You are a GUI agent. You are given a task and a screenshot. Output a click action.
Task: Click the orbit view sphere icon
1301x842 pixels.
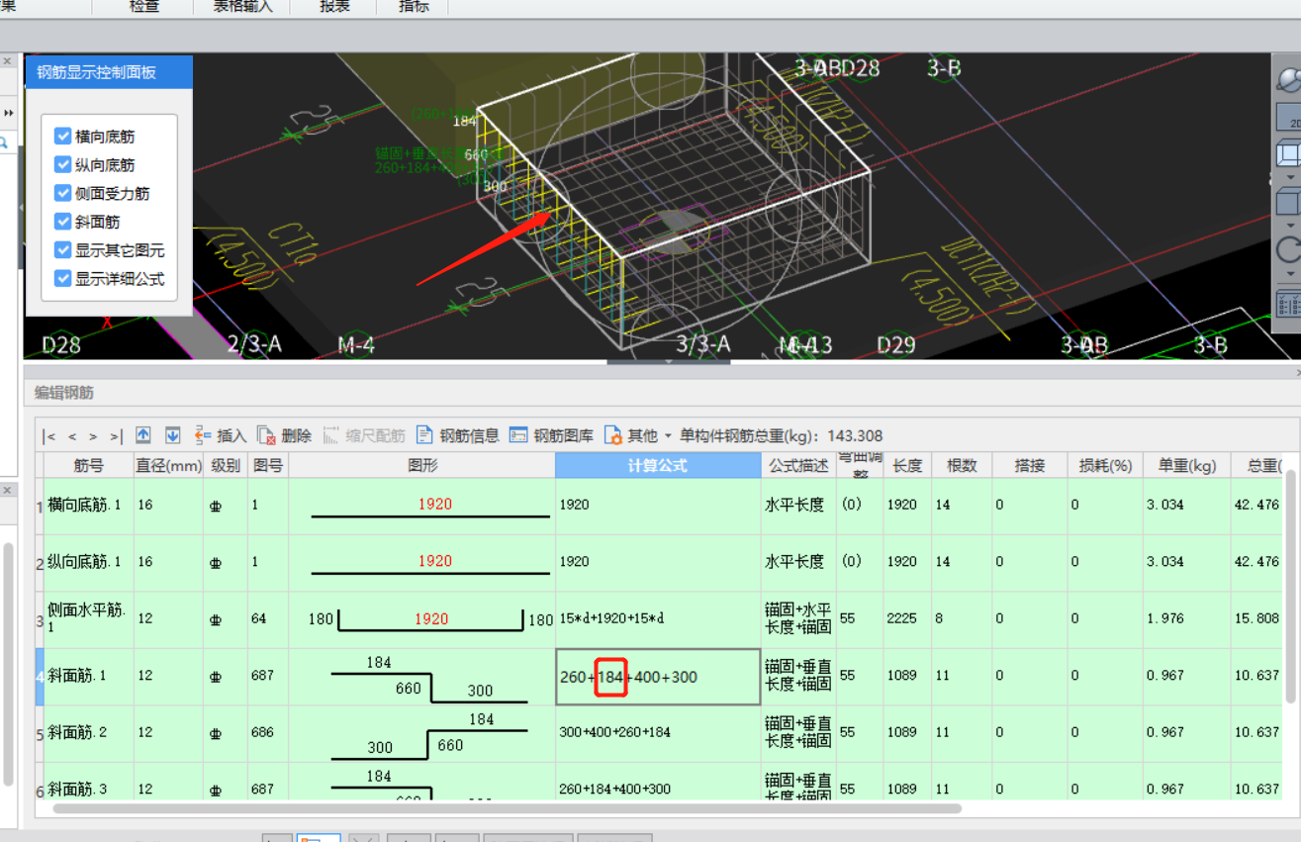tap(1289, 81)
